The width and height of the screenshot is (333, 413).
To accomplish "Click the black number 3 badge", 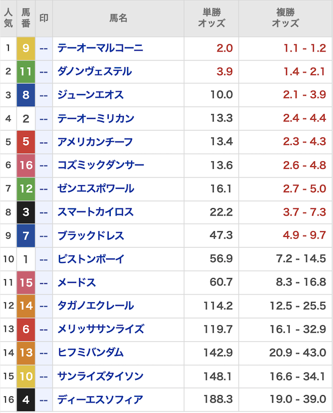I will [26, 212].
